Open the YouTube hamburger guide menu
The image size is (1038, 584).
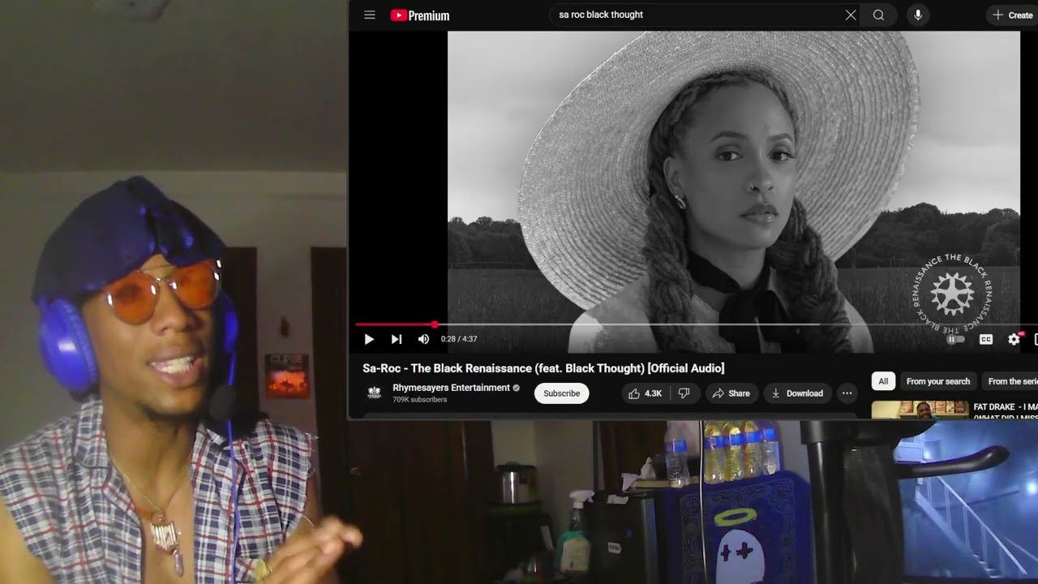[370, 15]
